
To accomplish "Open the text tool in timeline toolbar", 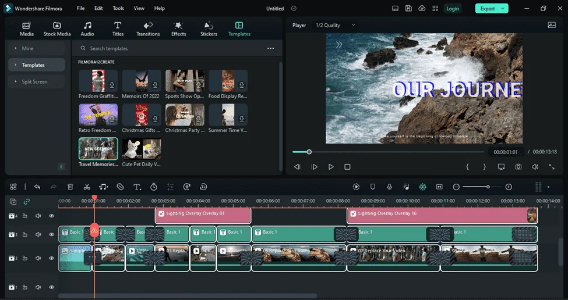I will pos(137,187).
